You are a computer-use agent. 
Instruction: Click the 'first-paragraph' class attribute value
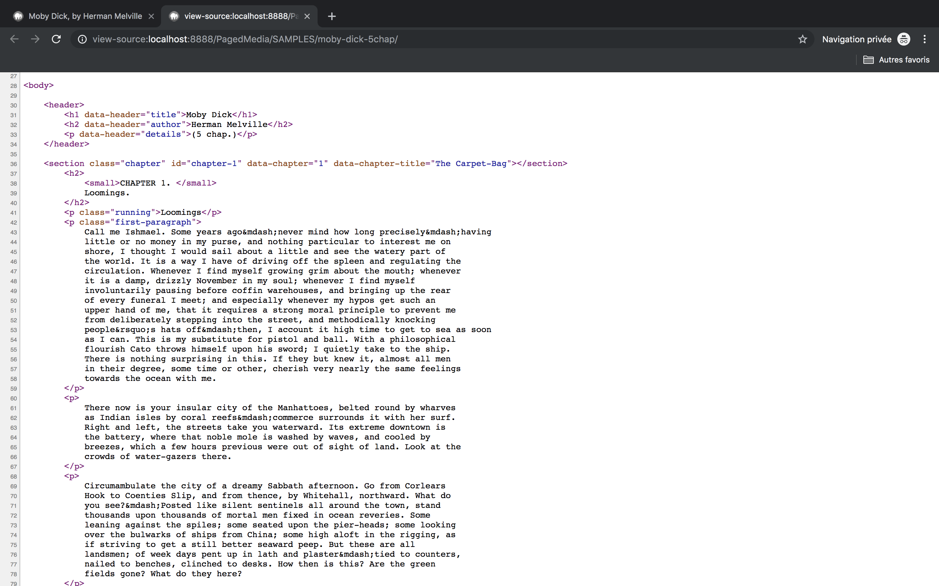pyautogui.click(x=153, y=222)
